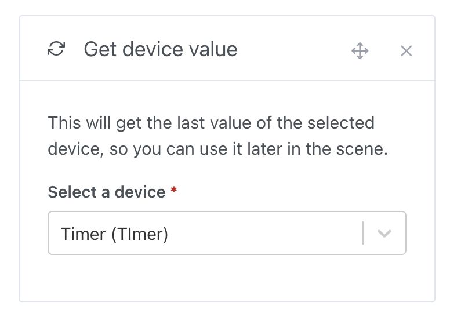Click the vertical divider inside the device field
The height and width of the screenshot is (321, 450).
363,234
